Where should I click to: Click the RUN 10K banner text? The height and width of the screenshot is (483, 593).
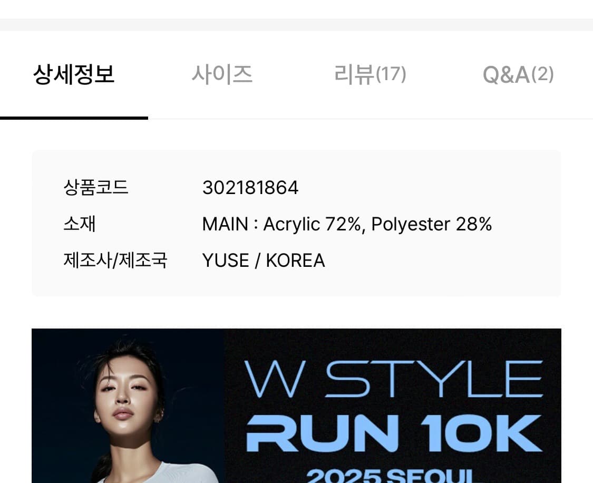[394, 433]
